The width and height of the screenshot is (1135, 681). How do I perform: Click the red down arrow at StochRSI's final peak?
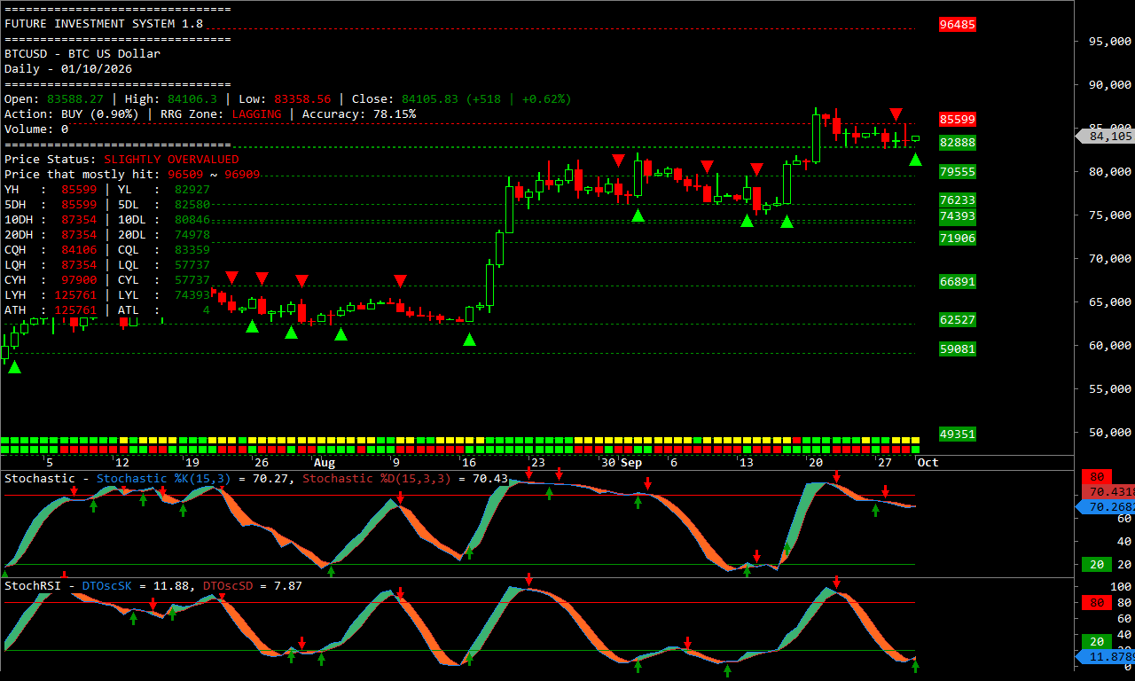836,582
